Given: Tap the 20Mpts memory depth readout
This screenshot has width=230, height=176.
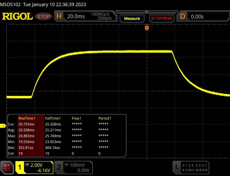Looking at the screenshot, I should click(104, 18).
